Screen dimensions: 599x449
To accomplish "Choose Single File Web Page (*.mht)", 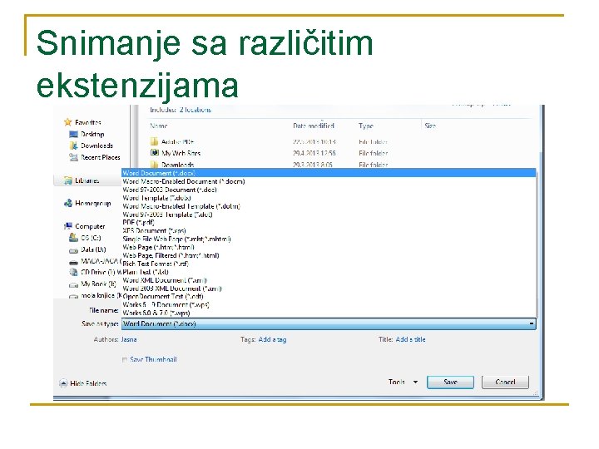I will pos(329,239).
